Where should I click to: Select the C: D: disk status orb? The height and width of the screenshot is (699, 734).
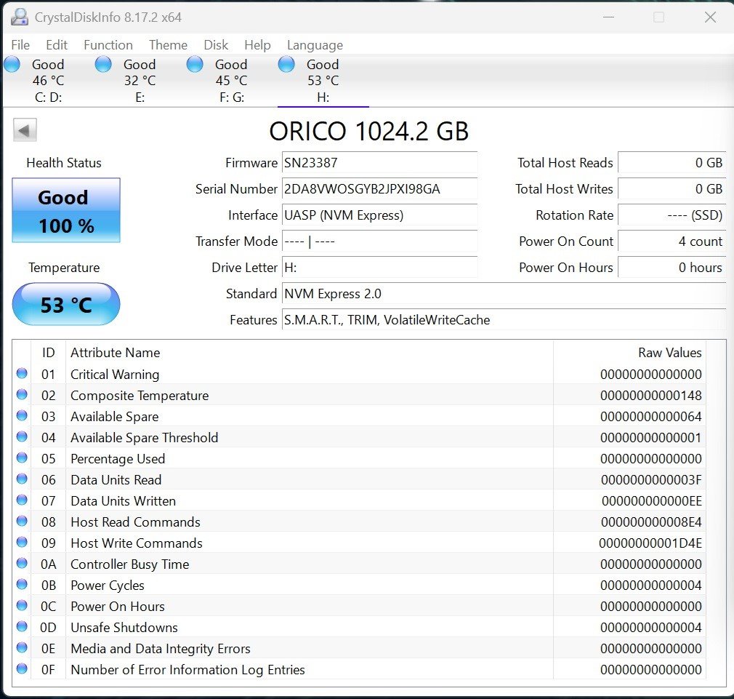tap(12, 64)
